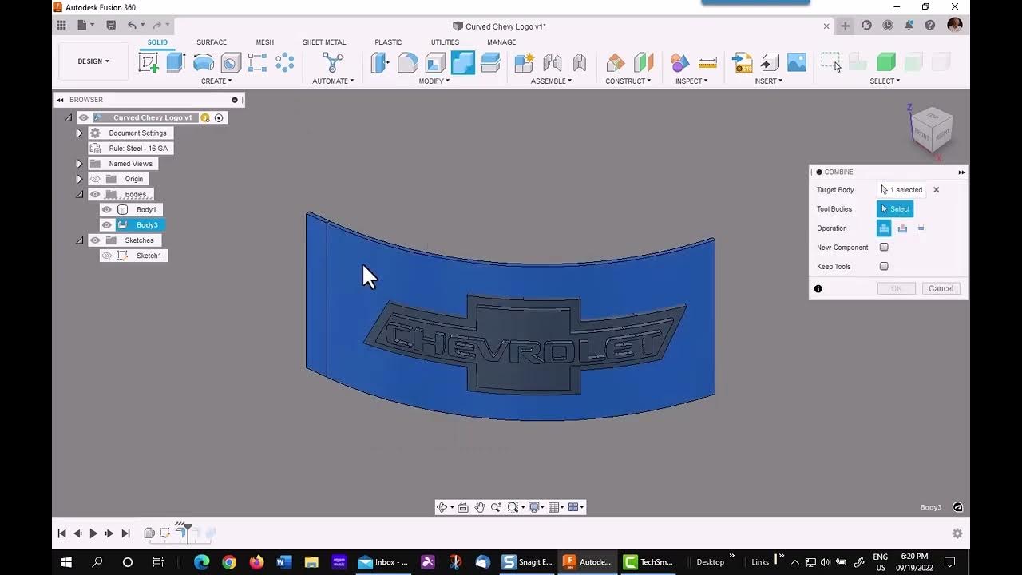Viewport: 1022px width, 575px height.
Task: Open the Circular Pattern tool
Action: point(285,62)
